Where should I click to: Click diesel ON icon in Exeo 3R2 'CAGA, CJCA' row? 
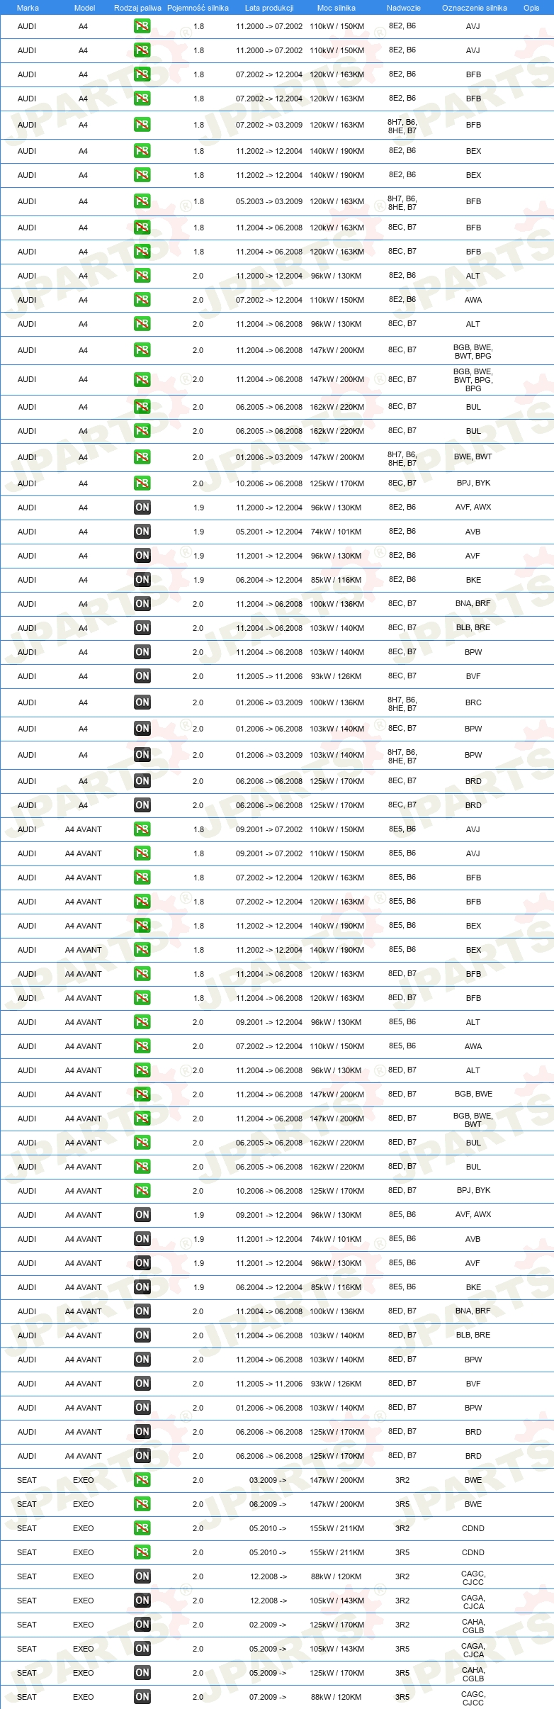point(142,1601)
